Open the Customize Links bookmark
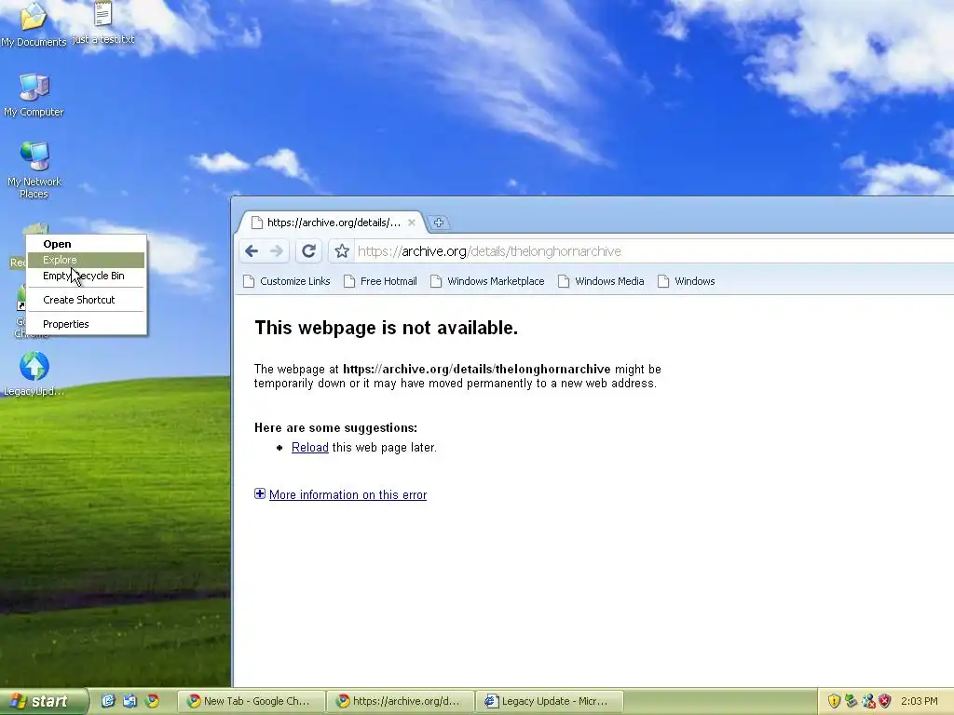This screenshot has width=954, height=715. point(287,281)
